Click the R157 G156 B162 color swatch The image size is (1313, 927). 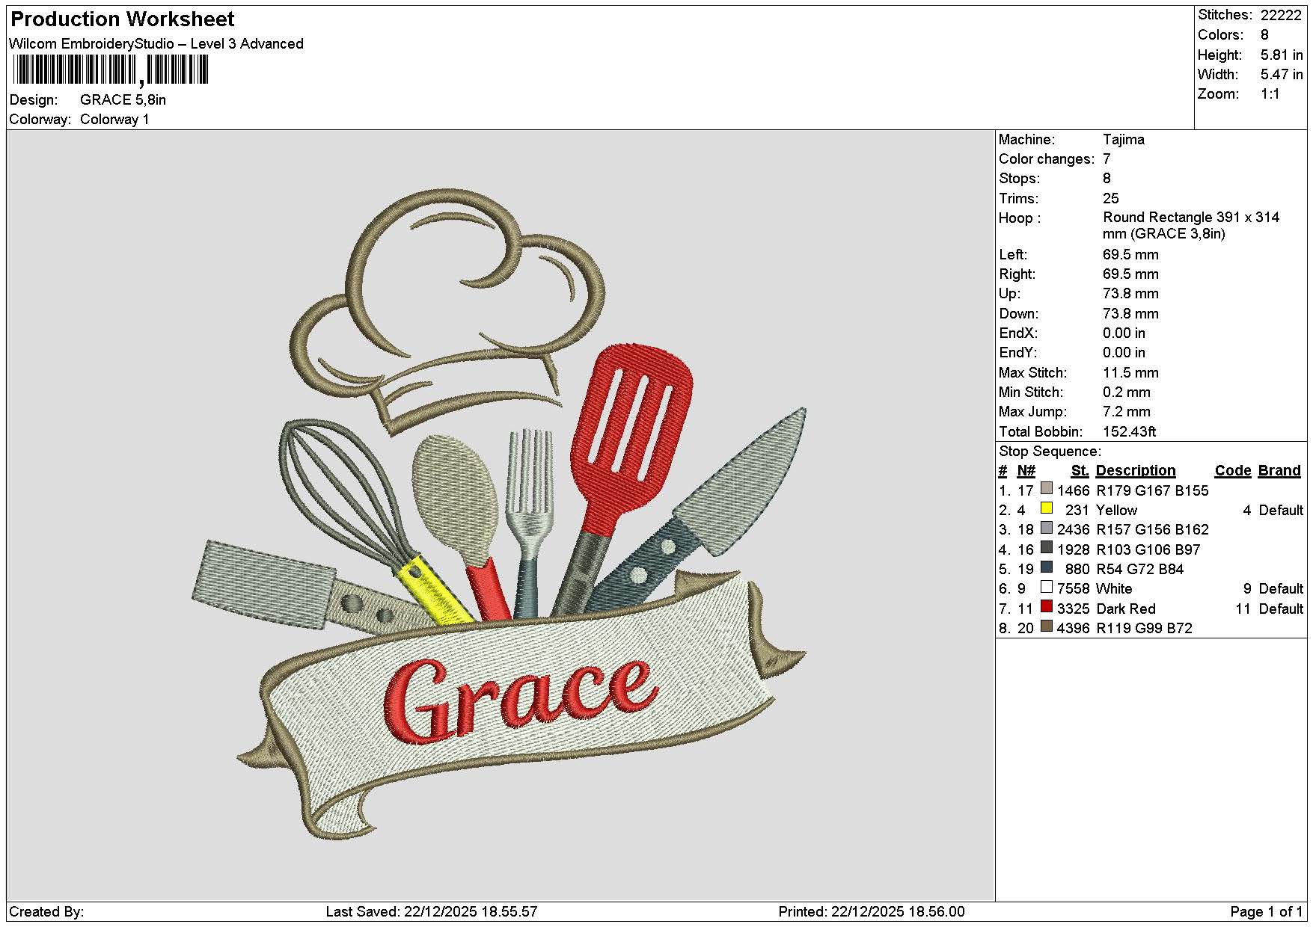point(1047,528)
